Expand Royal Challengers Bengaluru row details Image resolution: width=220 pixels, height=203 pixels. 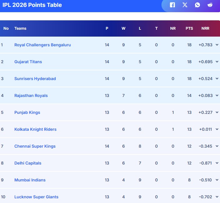coord(217,45)
